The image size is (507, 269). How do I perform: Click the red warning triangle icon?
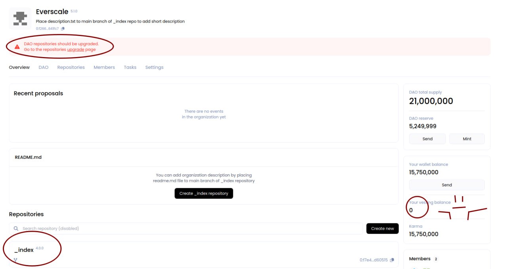(x=17, y=47)
